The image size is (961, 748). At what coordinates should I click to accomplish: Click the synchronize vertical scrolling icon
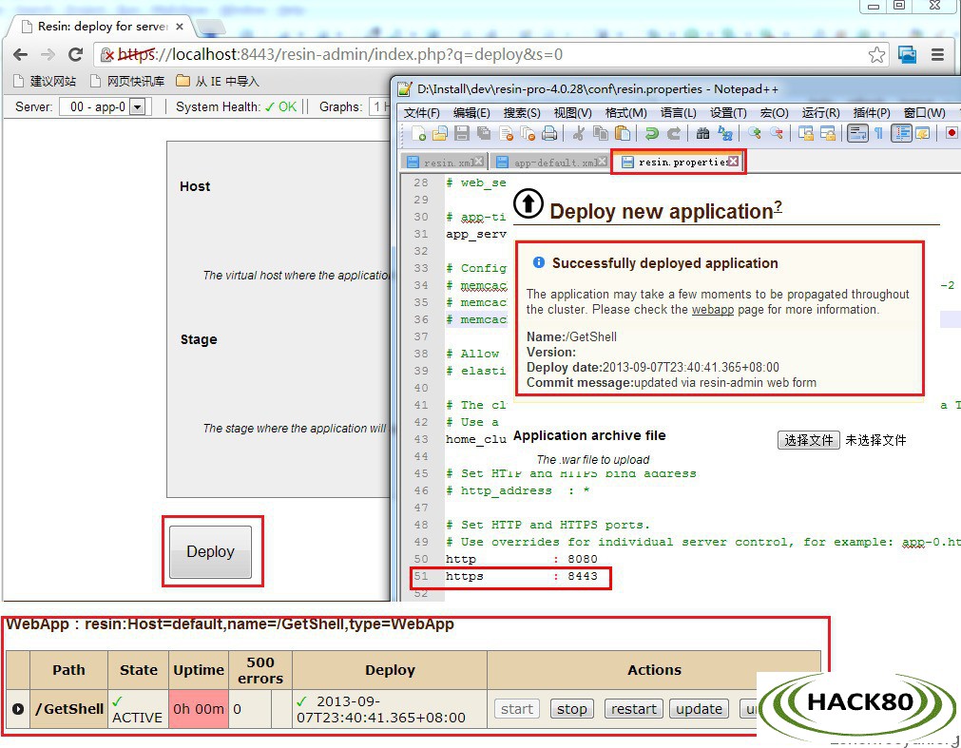click(805, 133)
